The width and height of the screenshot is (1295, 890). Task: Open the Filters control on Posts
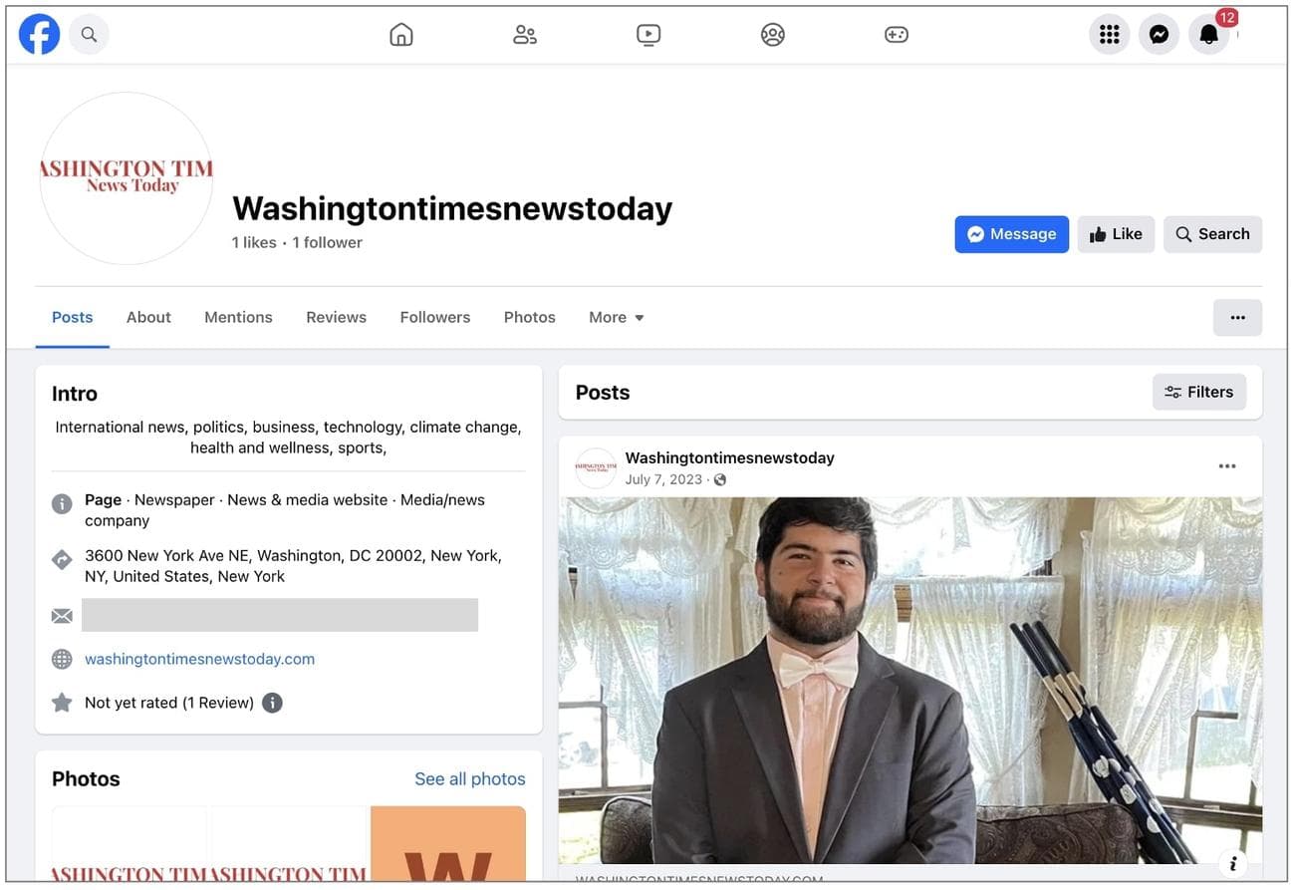[1199, 392]
